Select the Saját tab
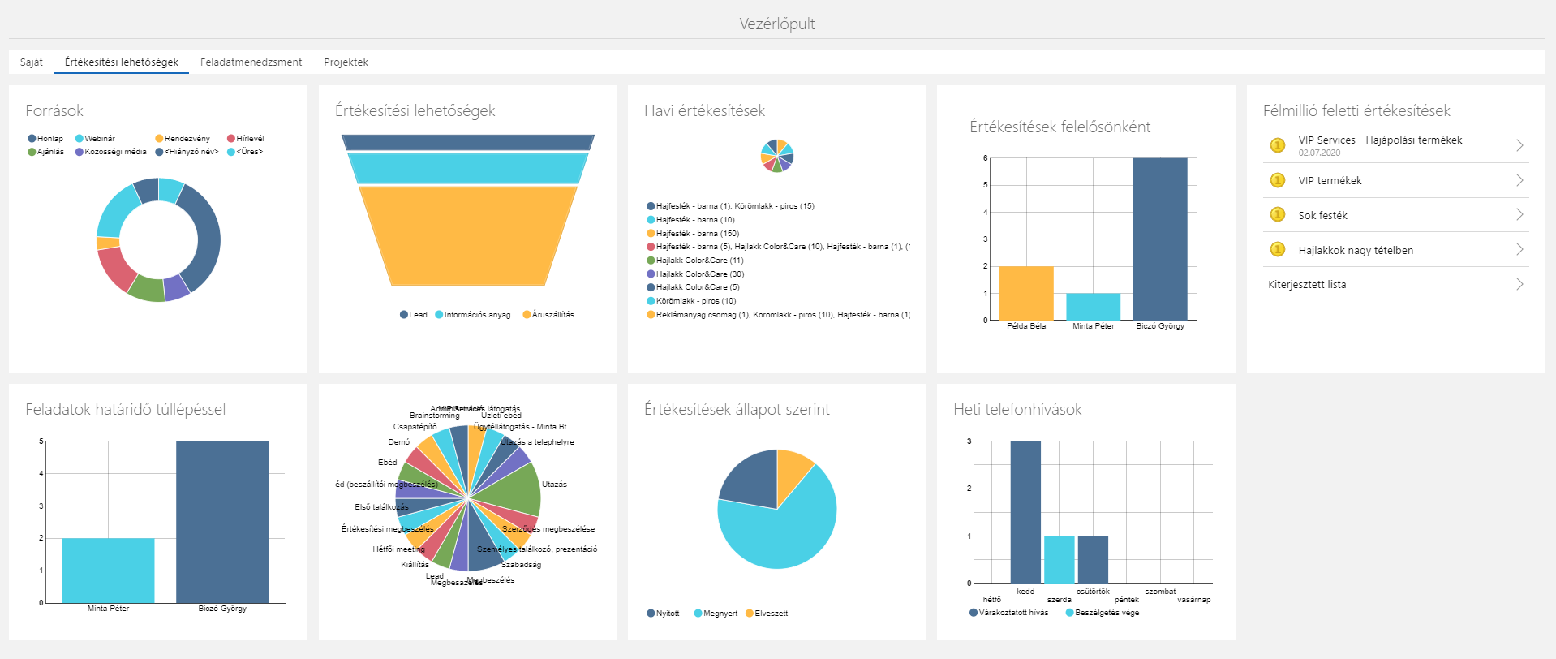 pyautogui.click(x=32, y=62)
